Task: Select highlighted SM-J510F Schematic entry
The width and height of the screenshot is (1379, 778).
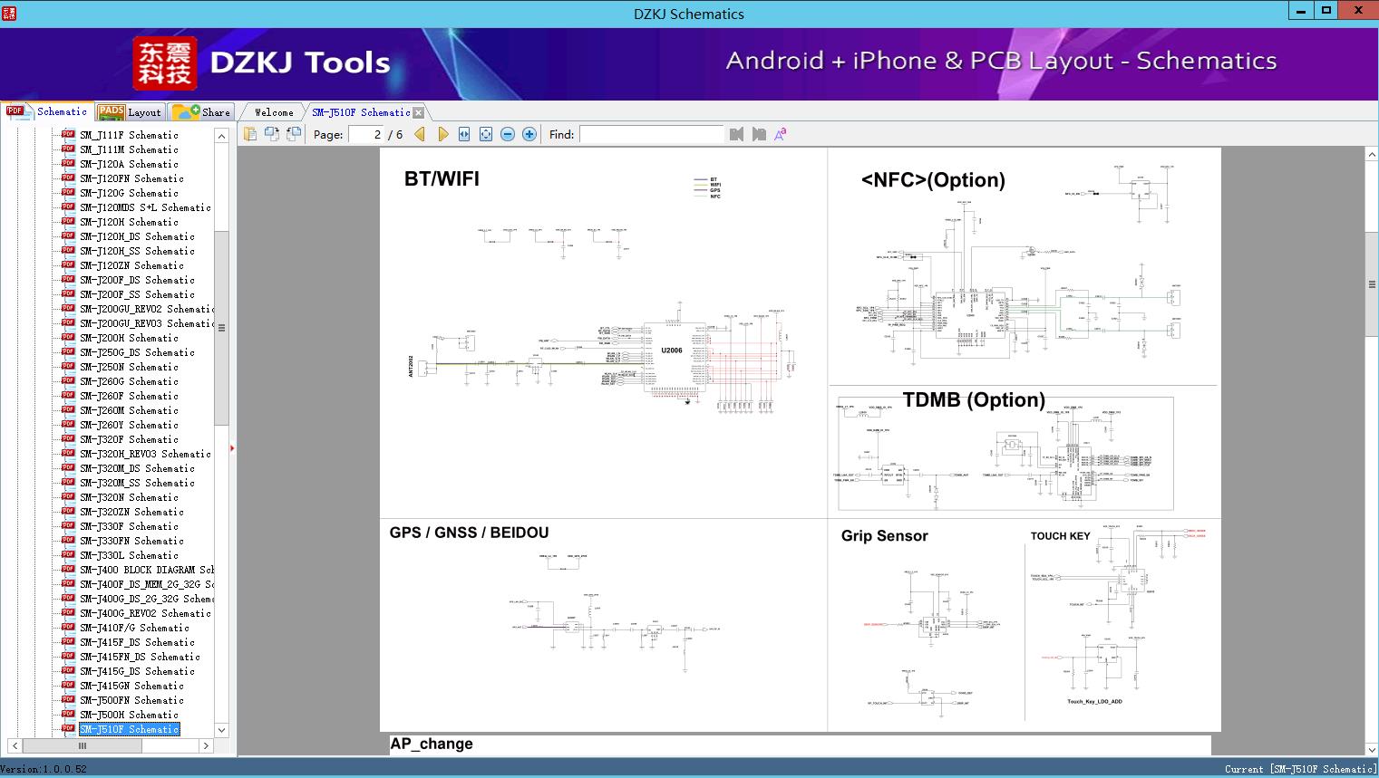Action: point(129,729)
